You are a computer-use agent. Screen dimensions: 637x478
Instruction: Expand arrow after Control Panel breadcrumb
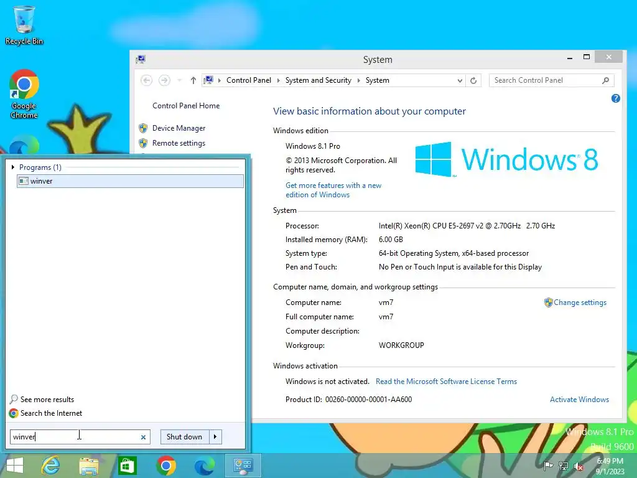(x=278, y=80)
